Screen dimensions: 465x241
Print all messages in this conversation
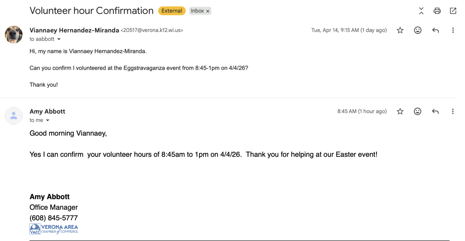click(437, 11)
